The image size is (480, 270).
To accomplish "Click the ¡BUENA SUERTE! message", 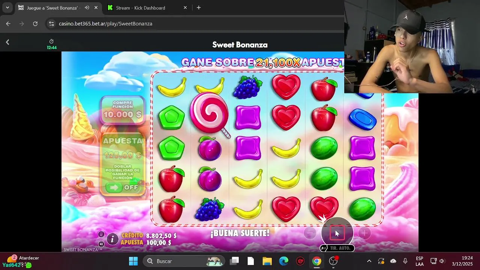I will tap(240, 233).
